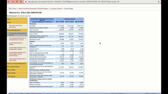Click the 523,964 total revenues value
The height and width of the screenshot is (94, 168).
[x=61, y=30]
